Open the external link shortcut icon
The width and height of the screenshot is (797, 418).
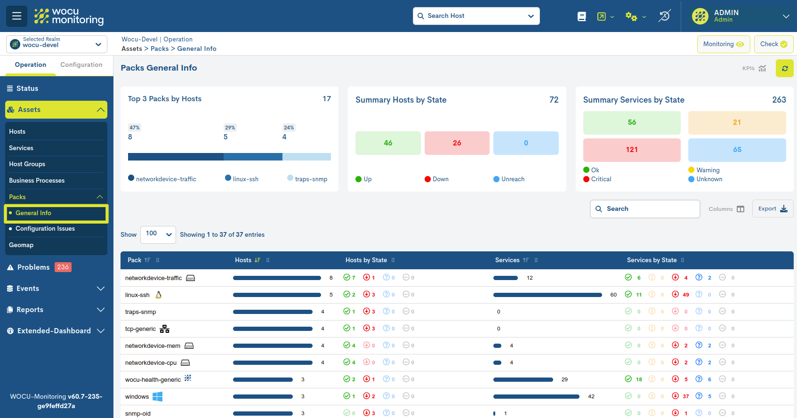pyautogui.click(x=601, y=16)
